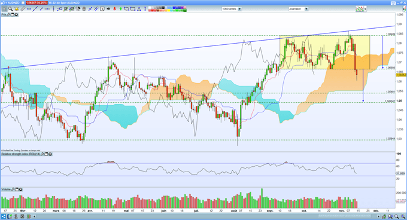
Task: Click the 'sept.' date label on axis
Action: point(270,211)
